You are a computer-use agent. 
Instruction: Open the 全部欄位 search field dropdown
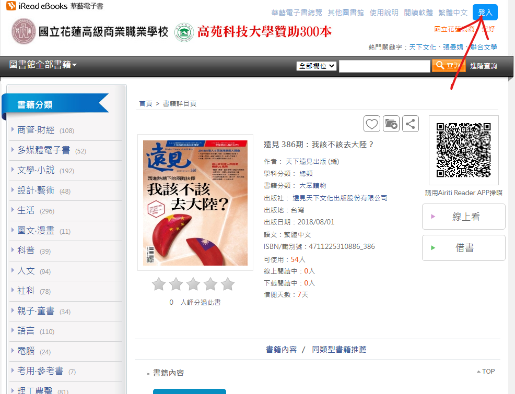[316, 66]
